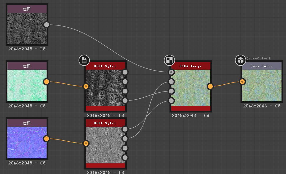
Task: Click the cube badge on the Base Color node
Action: [x=240, y=60]
